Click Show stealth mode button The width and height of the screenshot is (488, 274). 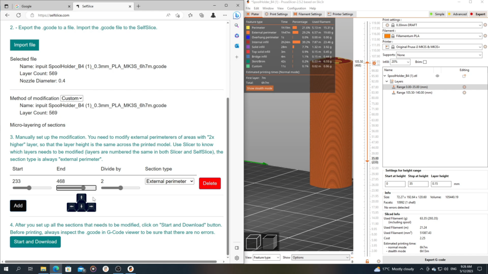coord(260,88)
